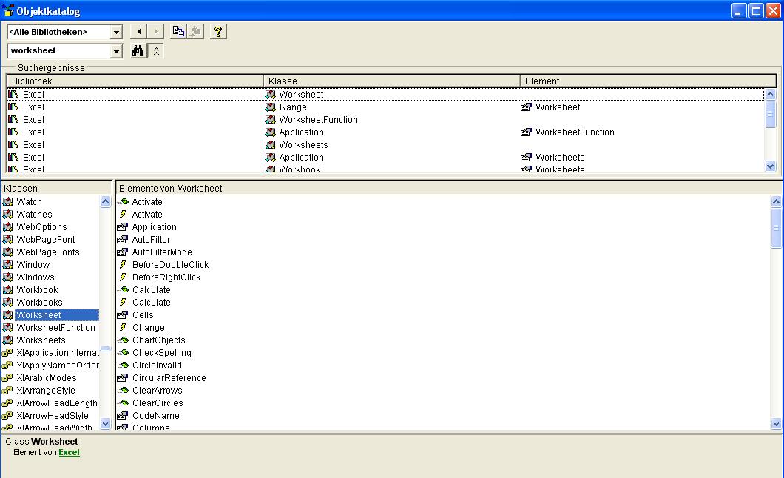This screenshot has height=478, width=784.
Task: Select XlArrowHeadLength in the Klassen list
Action: click(57, 403)
